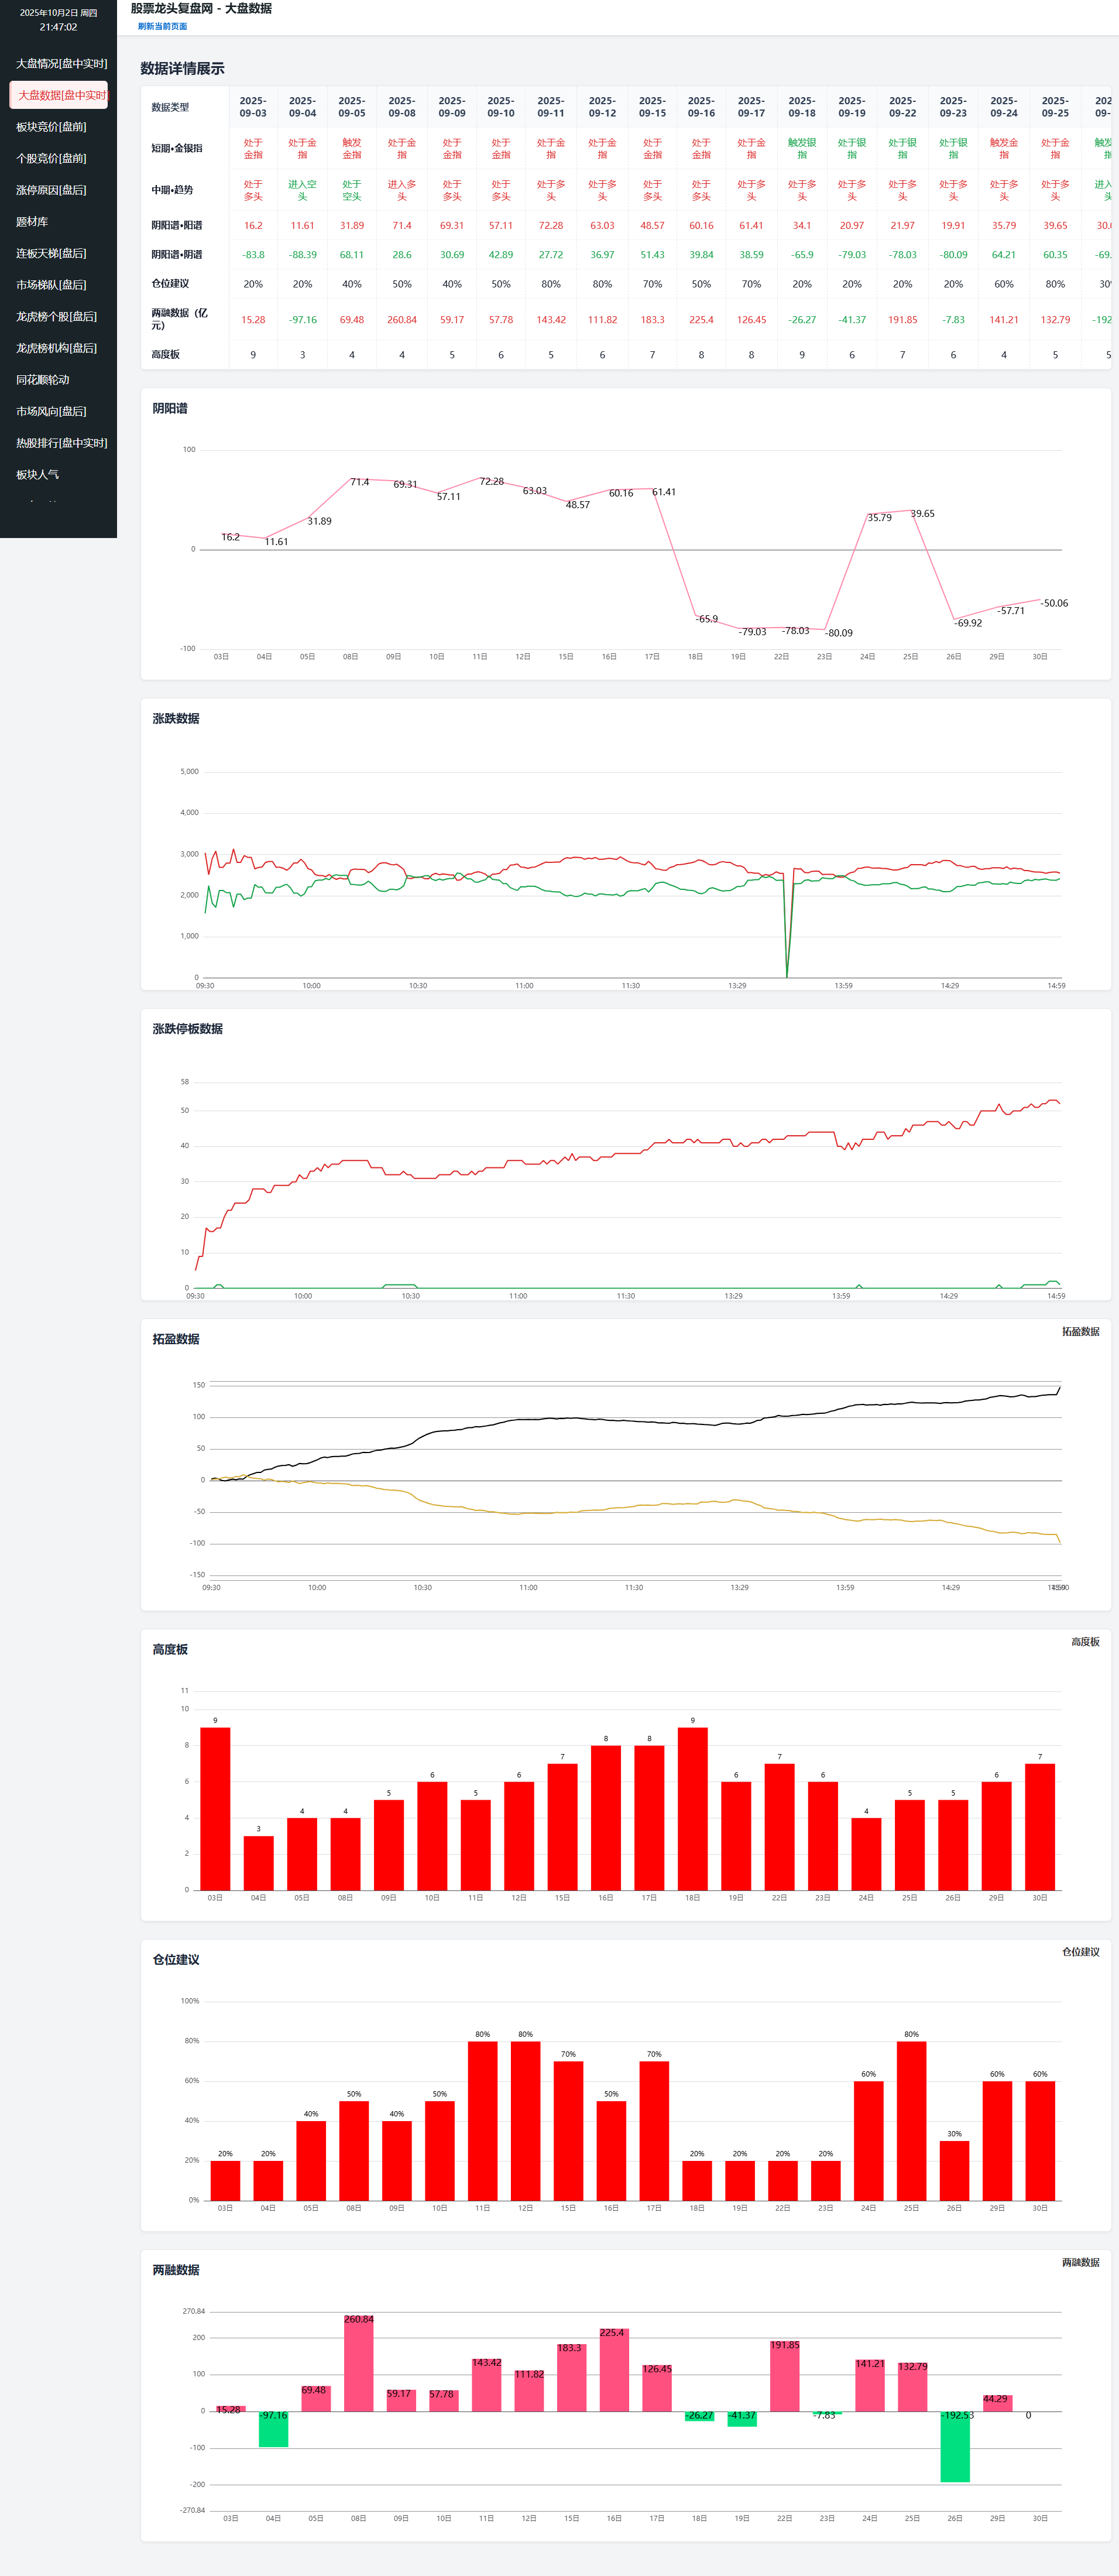This screenshot has width=1119, height=2576.
Task: Open the 个股竞价[盘前] sidebar entry
Action: [x=51, y=158]
